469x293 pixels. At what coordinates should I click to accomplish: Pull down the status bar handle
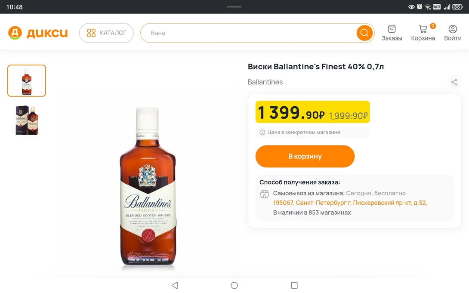click(x=234, y=6)
